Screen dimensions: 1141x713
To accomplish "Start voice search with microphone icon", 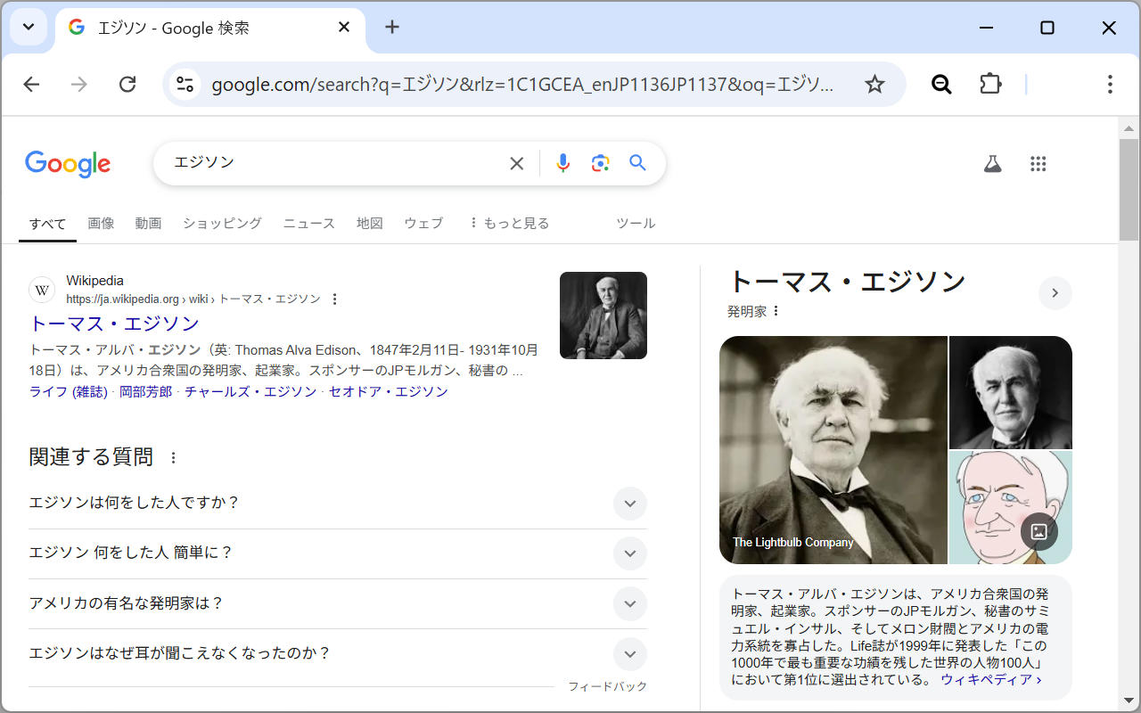I will 562,163.
